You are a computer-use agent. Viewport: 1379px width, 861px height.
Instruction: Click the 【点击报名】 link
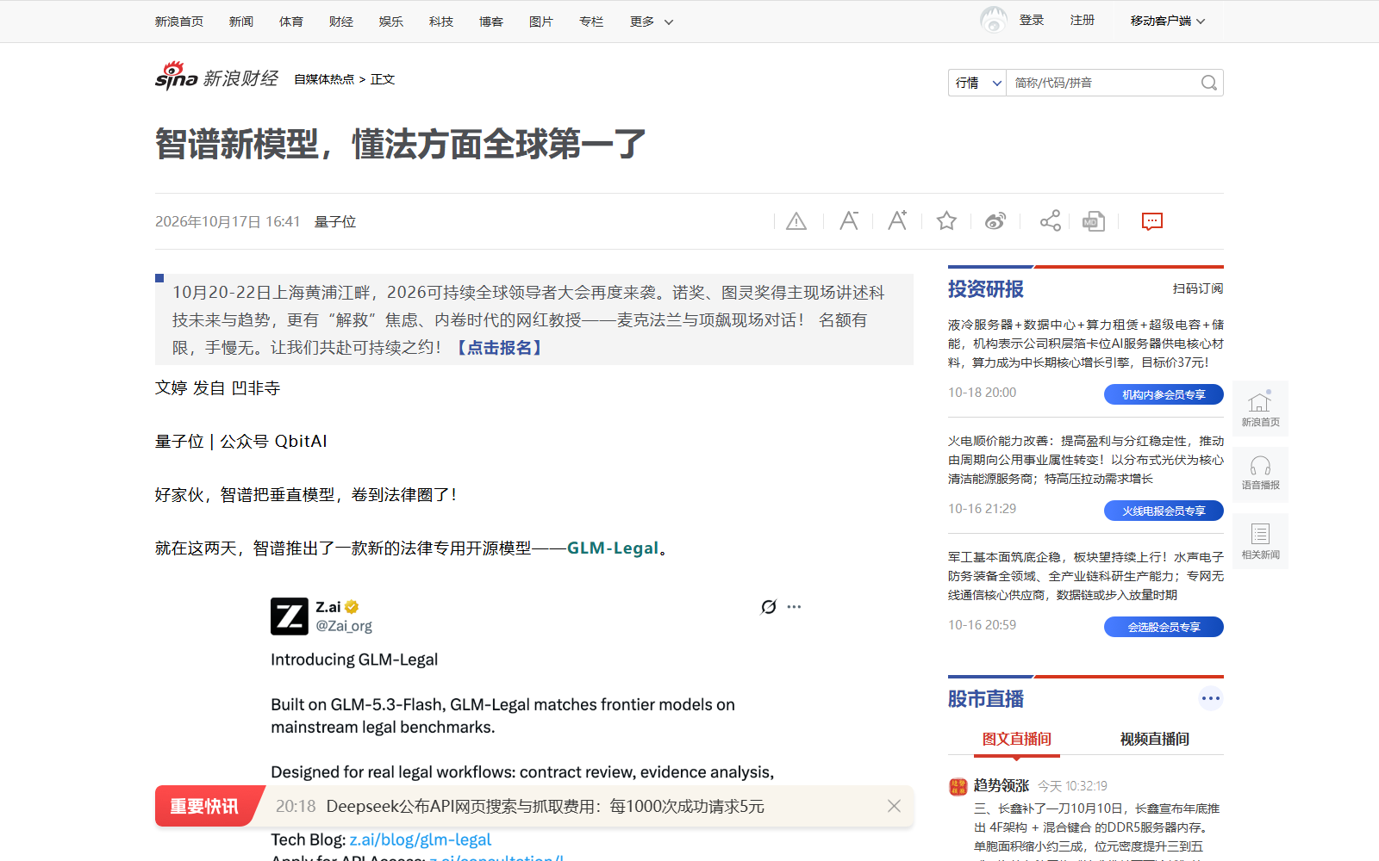coord(499,348)
